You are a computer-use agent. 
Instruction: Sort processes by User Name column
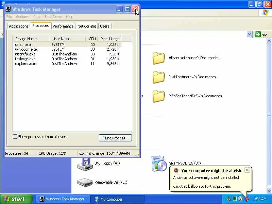coord(67,39)
